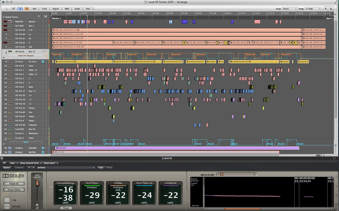Viewport: 339px width, 211px height.
Task: Click the UNUSED folder track icon
Action: point(10,148)
